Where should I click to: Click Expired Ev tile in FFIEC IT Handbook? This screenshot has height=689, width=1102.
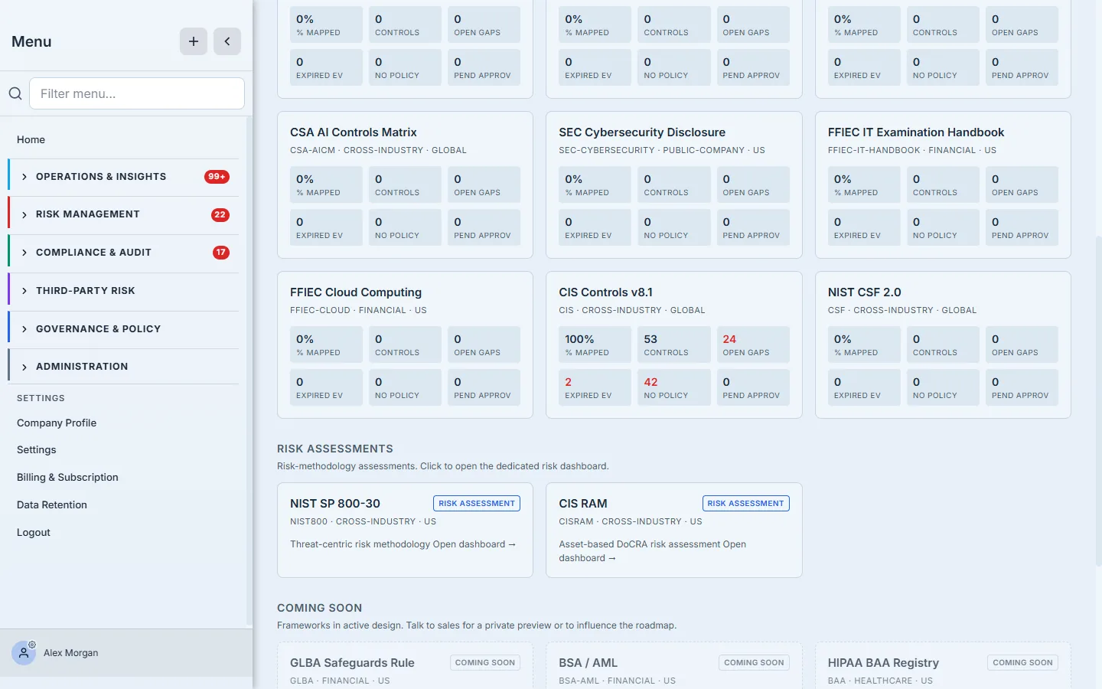click(864, 227)
